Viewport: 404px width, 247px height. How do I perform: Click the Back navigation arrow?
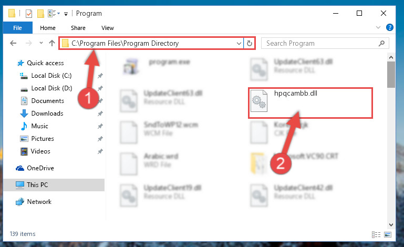(13, 43)
